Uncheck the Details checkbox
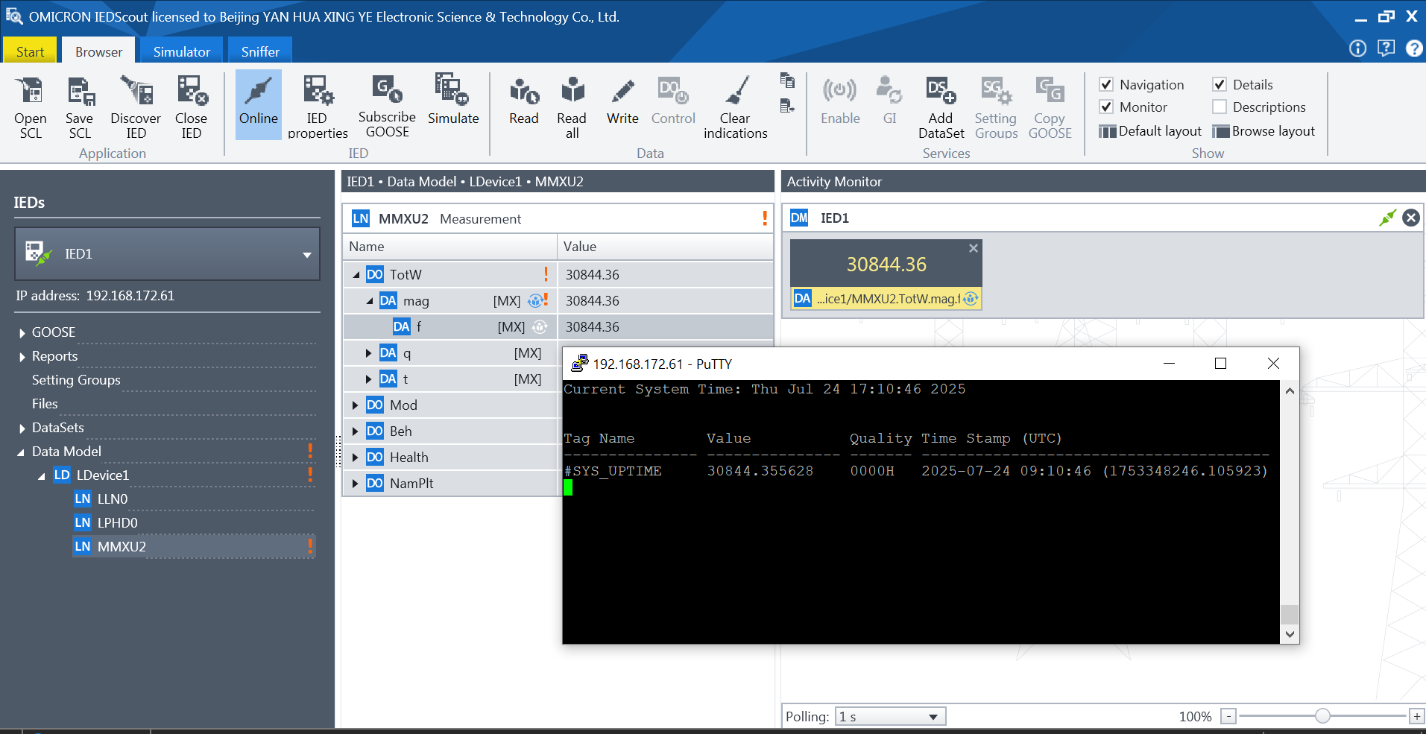This screenshot has height=734, width=1426. point(1220,85)
